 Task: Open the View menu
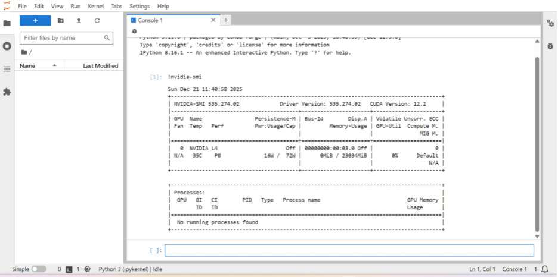pos(57,6)
